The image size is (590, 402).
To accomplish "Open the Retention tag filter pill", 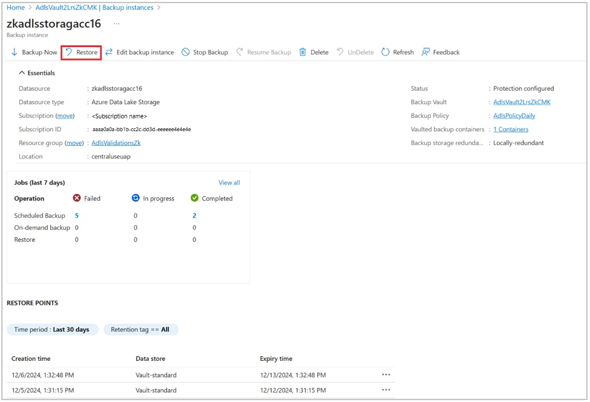I will [141, 329].
